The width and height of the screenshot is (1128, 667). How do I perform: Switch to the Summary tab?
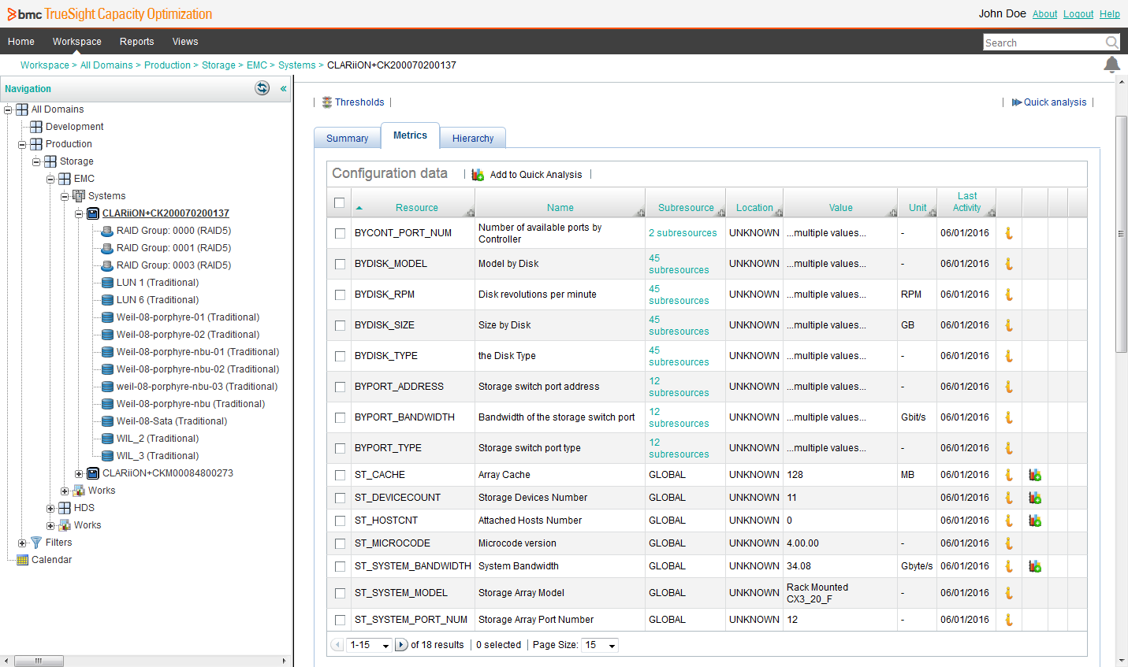[348, 138]
